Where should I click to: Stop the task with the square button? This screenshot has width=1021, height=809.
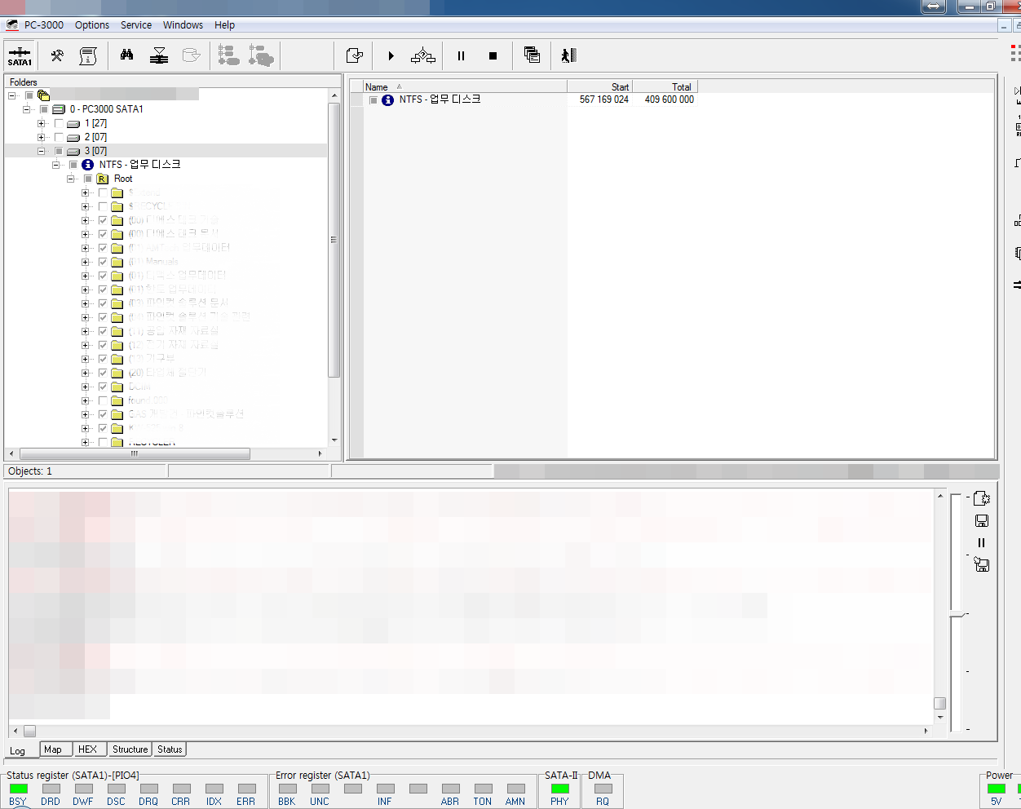click(x=493, y=55)
